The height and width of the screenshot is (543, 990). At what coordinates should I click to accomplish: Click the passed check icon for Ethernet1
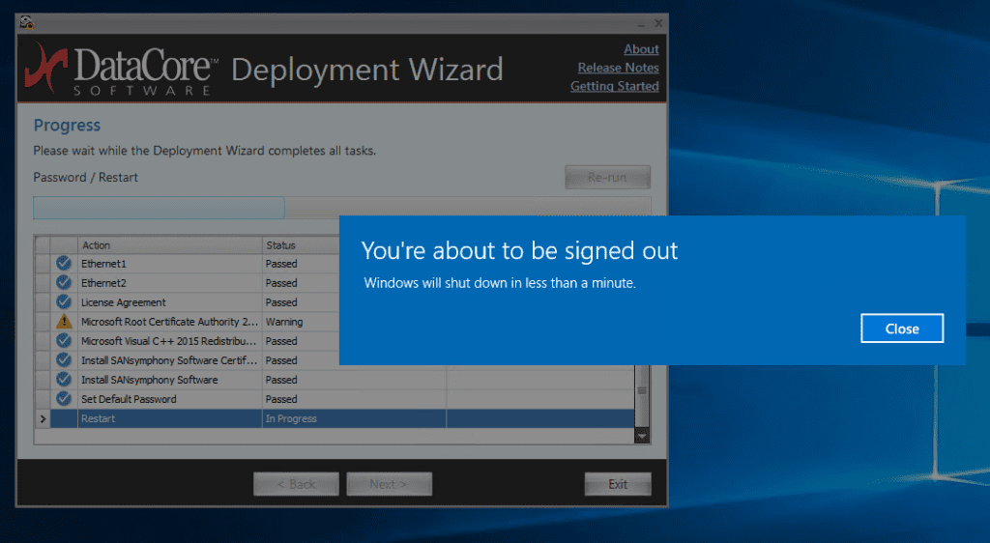click(64, 264)
